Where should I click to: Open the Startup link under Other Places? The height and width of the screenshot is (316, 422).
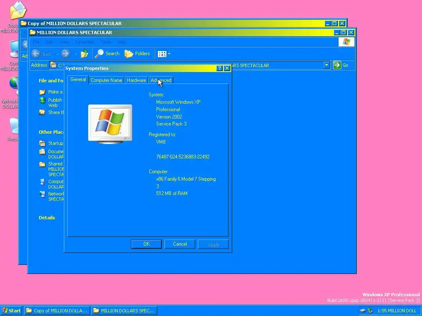56,143
